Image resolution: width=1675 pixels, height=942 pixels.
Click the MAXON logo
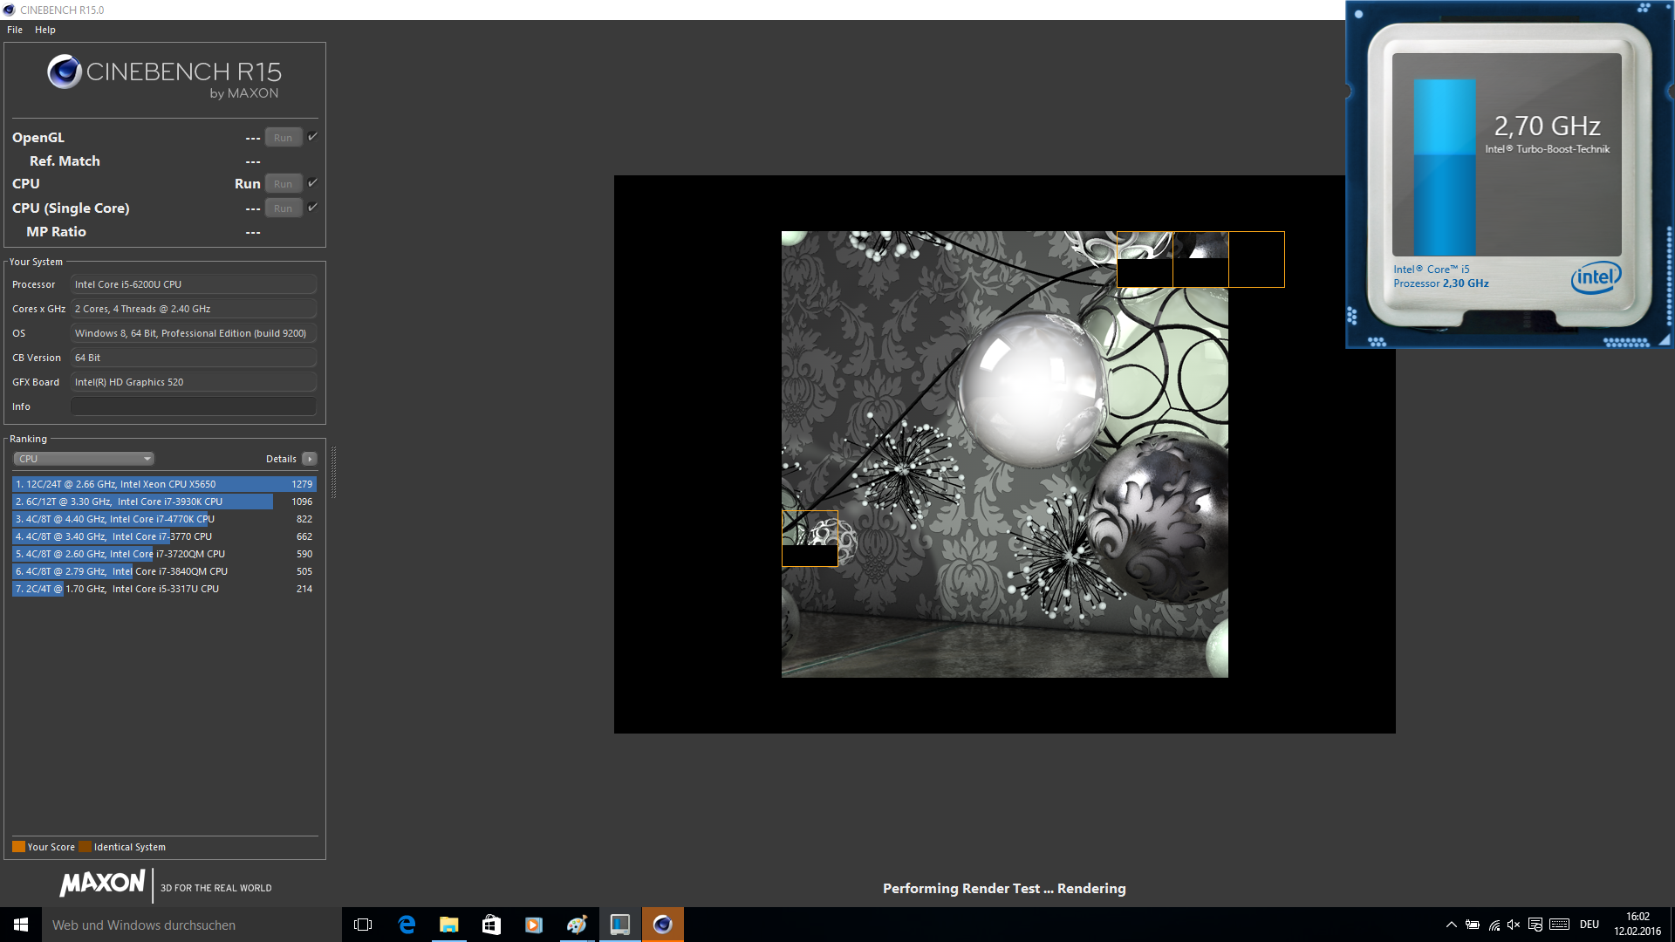pos(102,884)
